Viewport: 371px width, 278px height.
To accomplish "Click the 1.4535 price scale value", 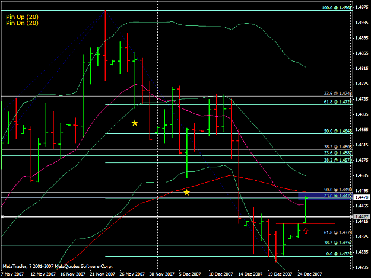I will pyautogui.click(x=362, y=175).
